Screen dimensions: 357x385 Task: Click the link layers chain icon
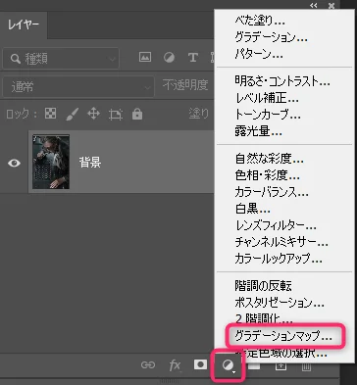(x=148, y=364)
